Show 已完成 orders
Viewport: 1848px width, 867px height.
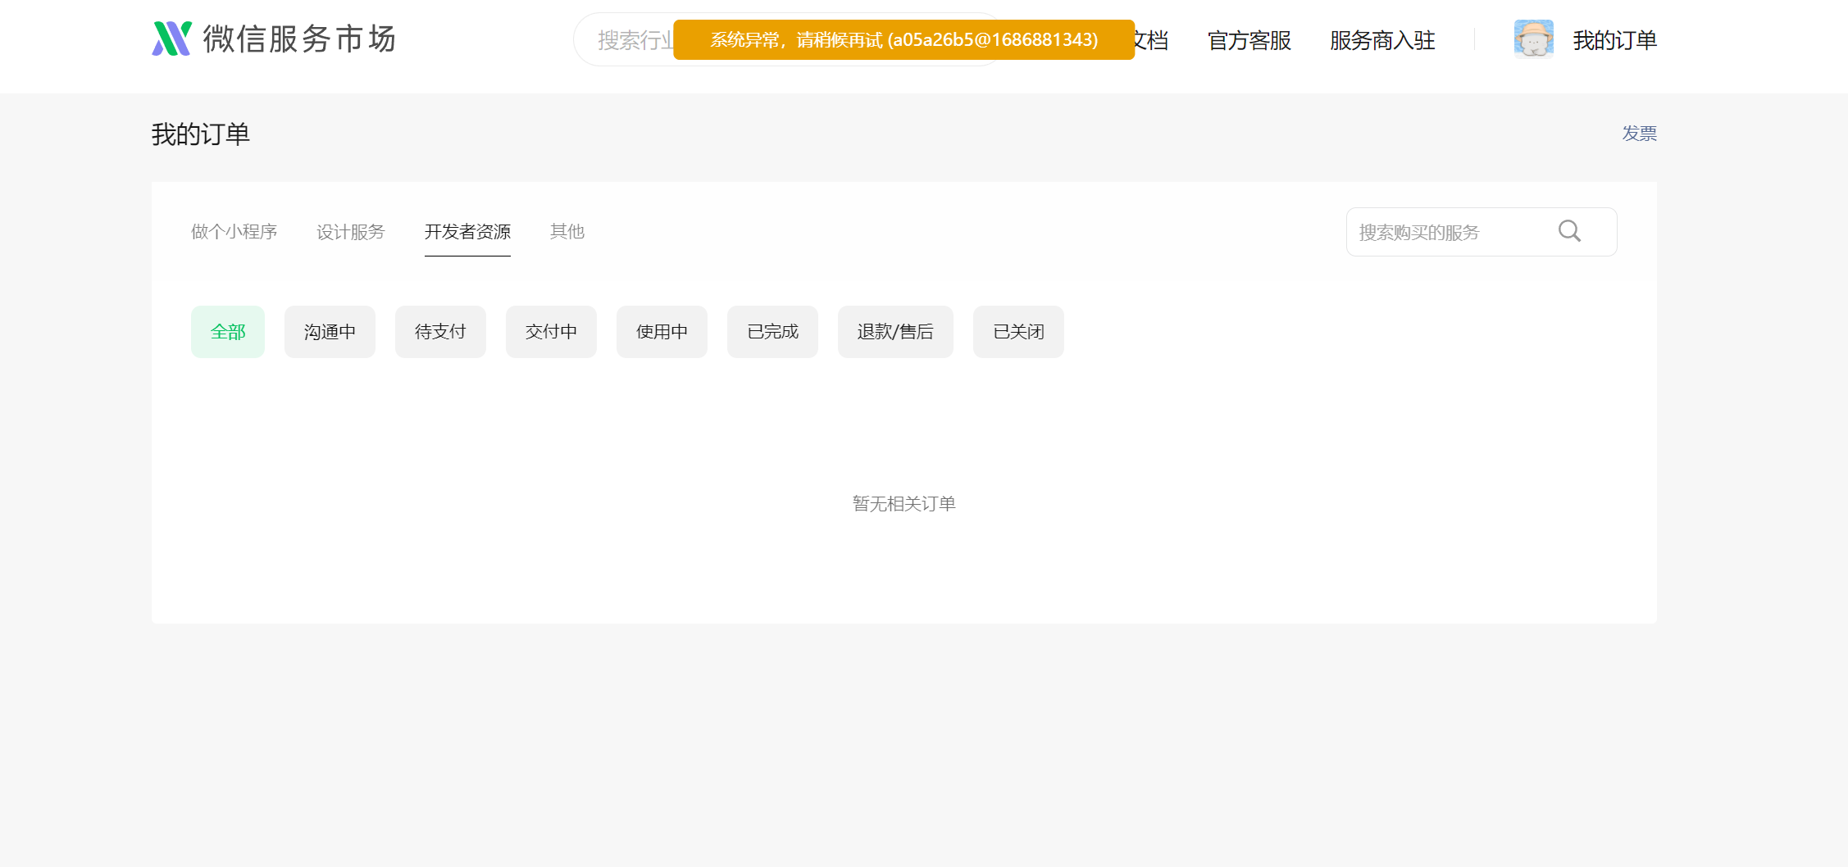point(772,332)
